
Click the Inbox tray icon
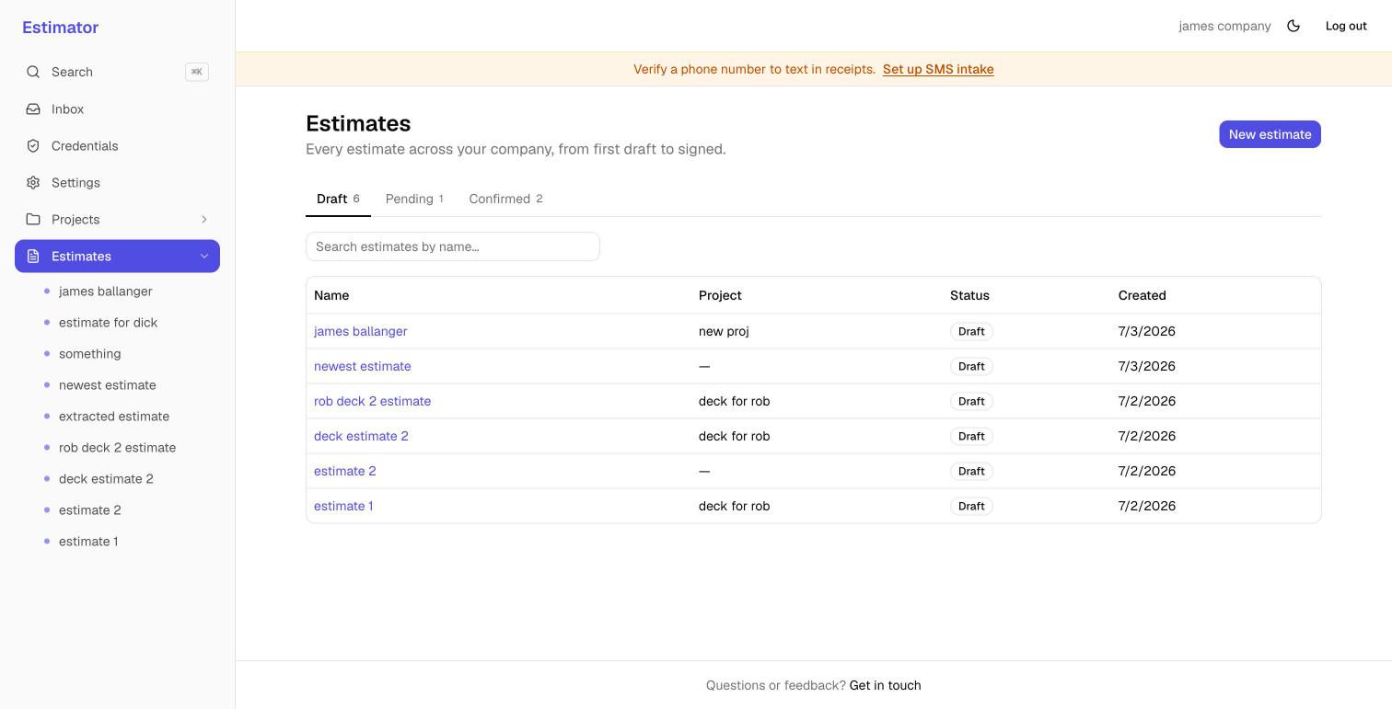click(x=33, y=109)
